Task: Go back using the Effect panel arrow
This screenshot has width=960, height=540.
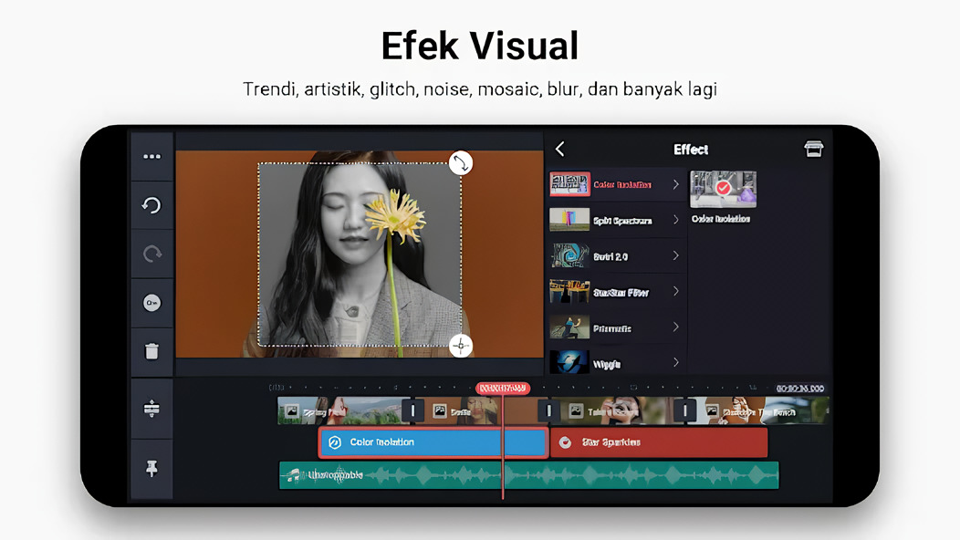Action: click(x=560, y=150)
